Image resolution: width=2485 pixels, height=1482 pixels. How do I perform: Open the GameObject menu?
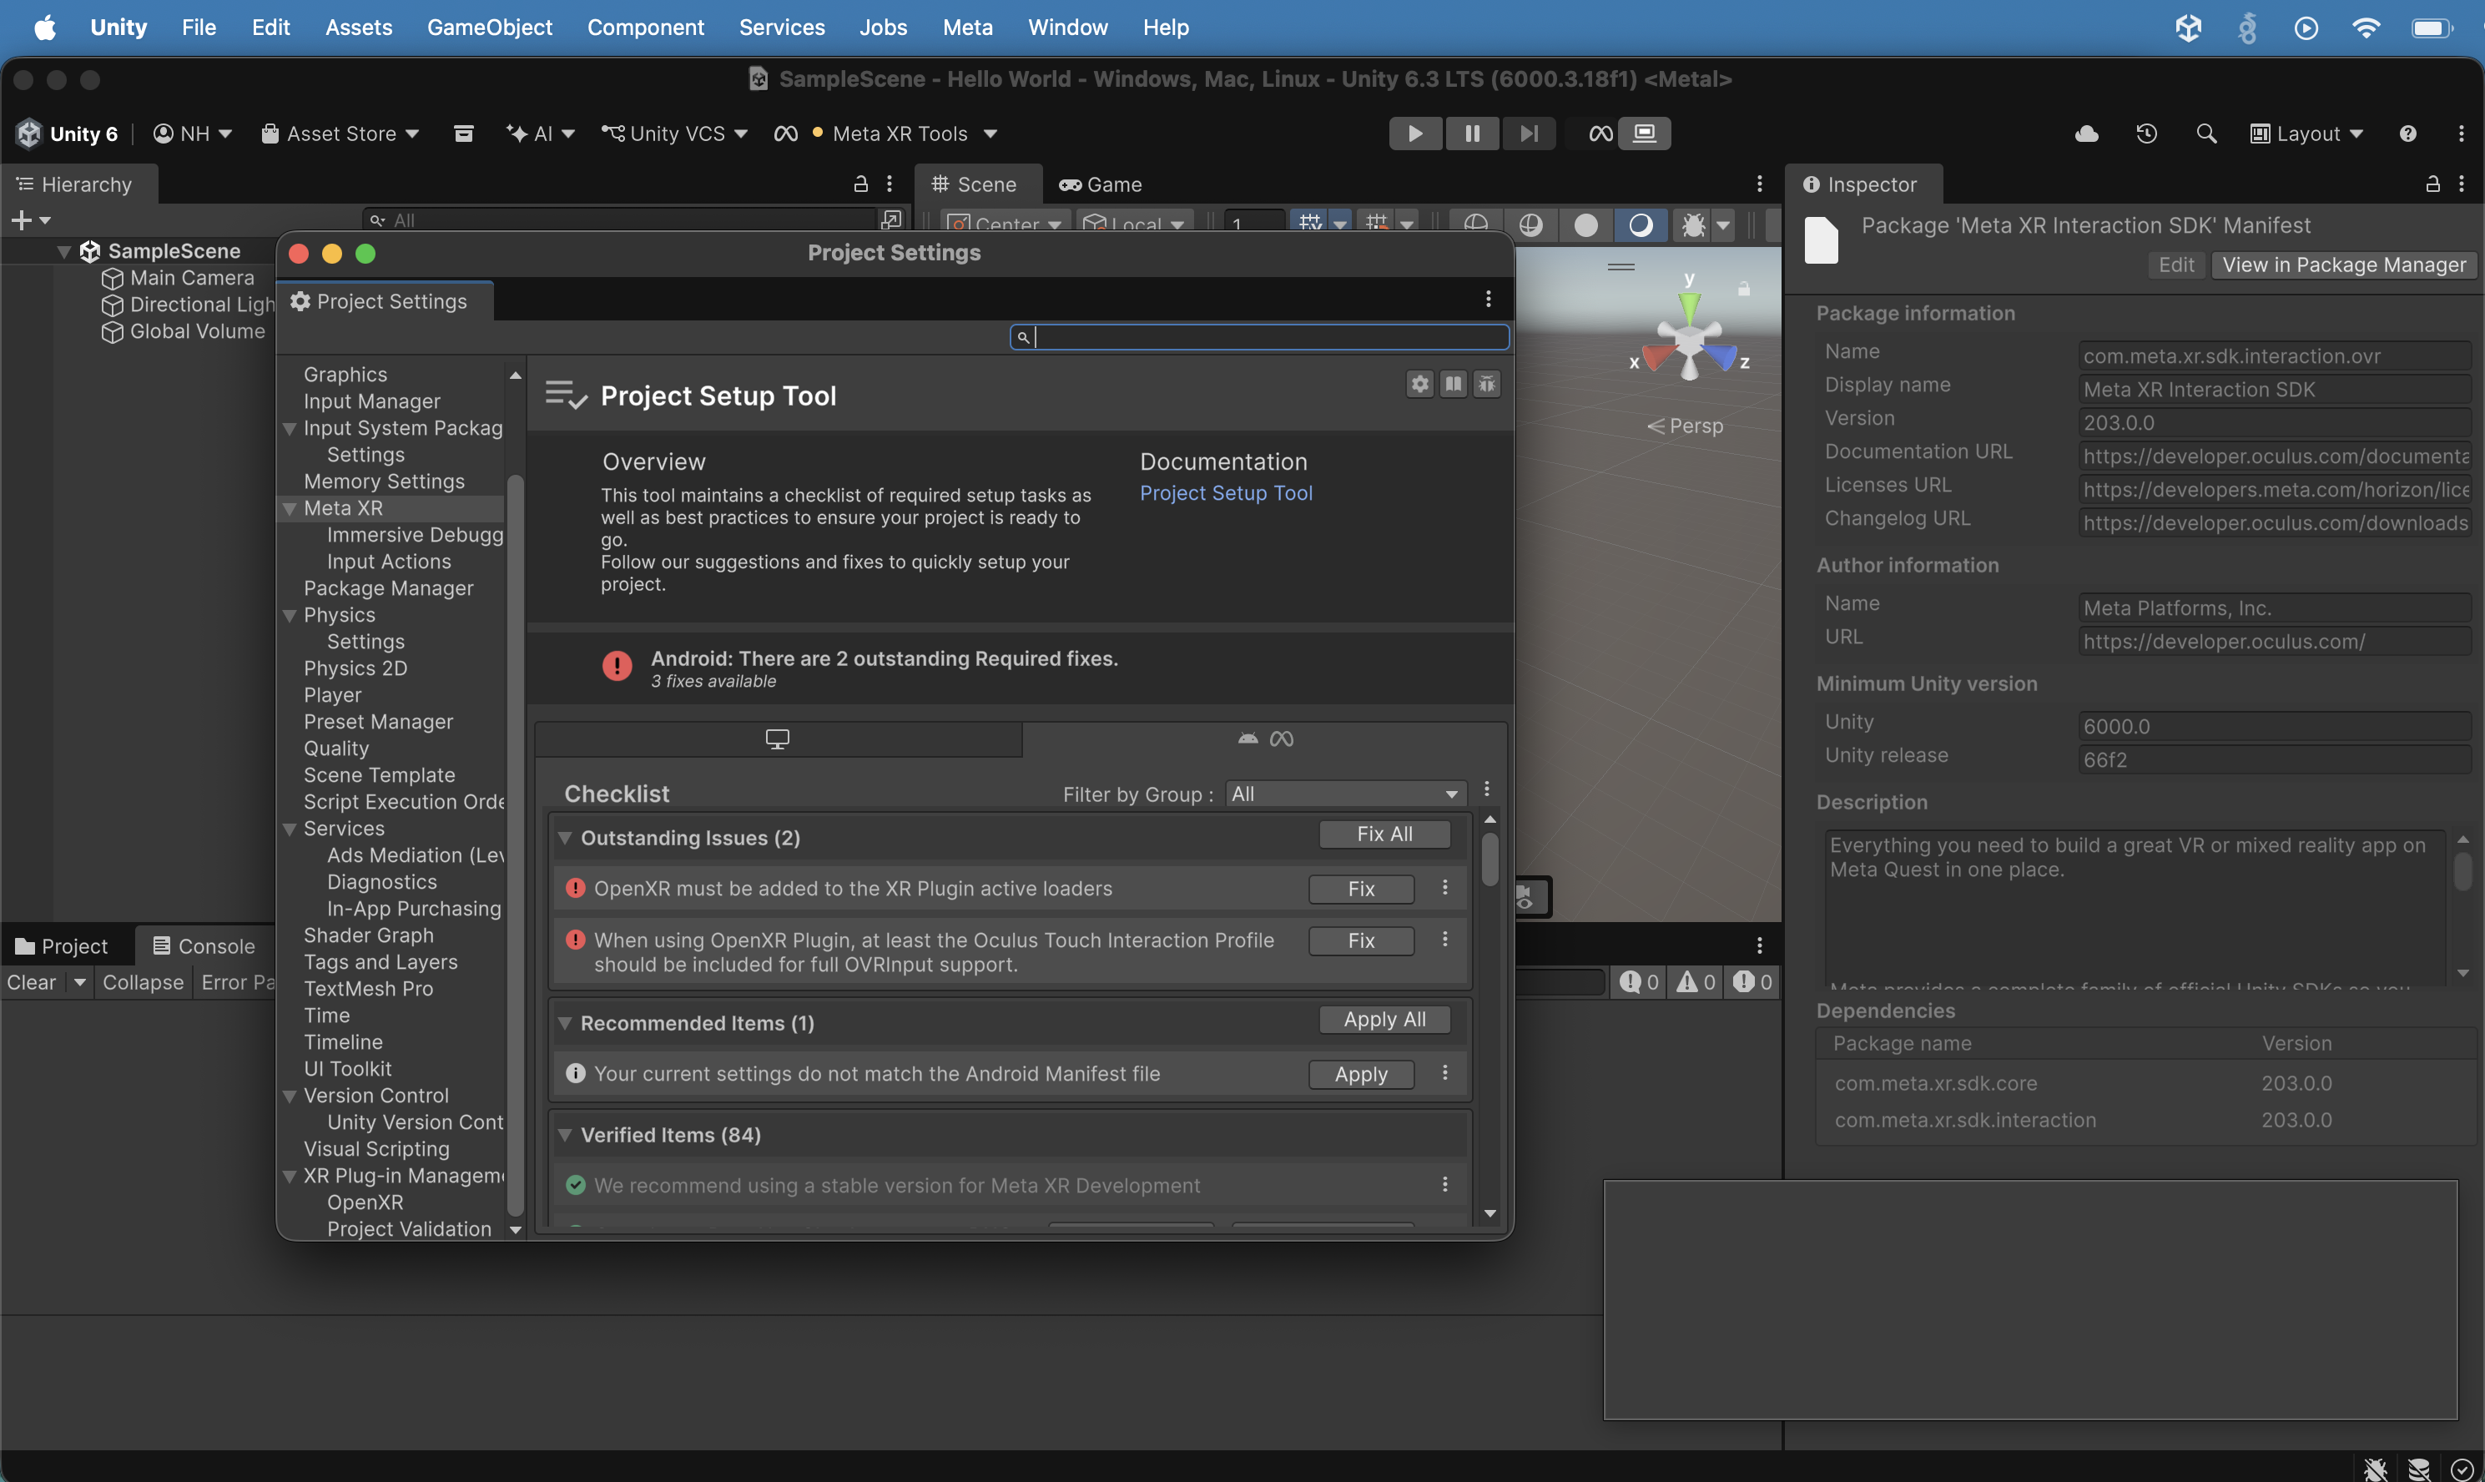tap(489, 27)
